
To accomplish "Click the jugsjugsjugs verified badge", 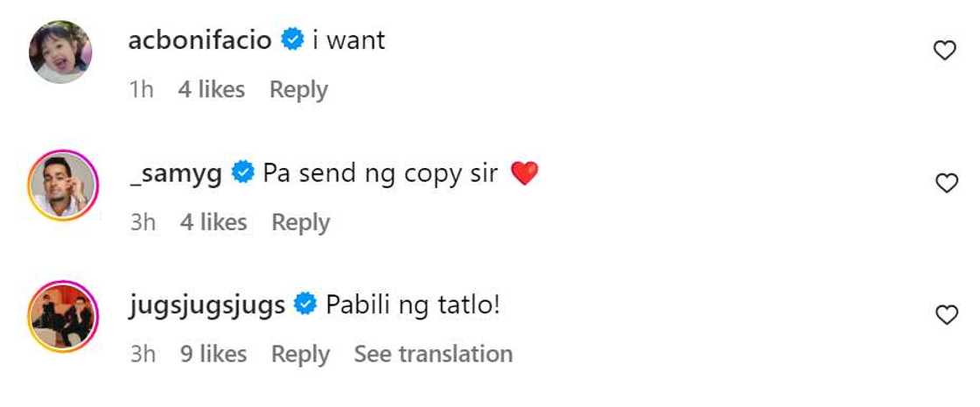I will pos(305,305).
